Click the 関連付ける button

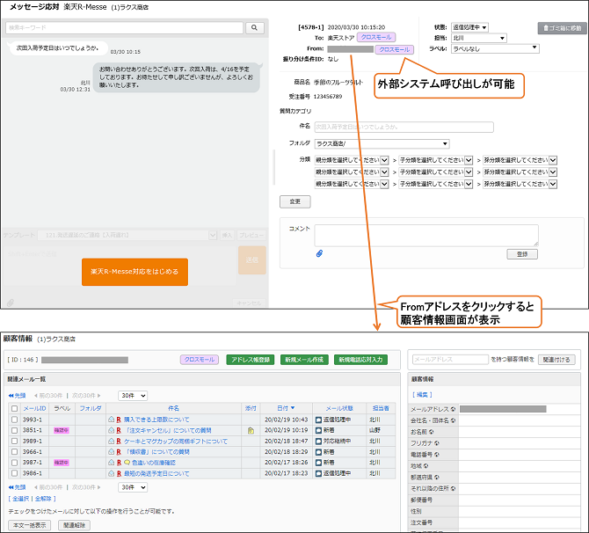tap(556, 360)
